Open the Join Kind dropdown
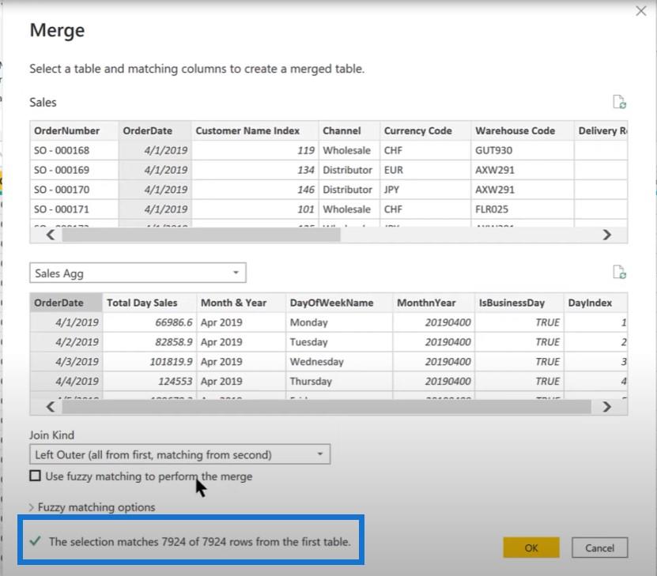 tap(179, 454)
